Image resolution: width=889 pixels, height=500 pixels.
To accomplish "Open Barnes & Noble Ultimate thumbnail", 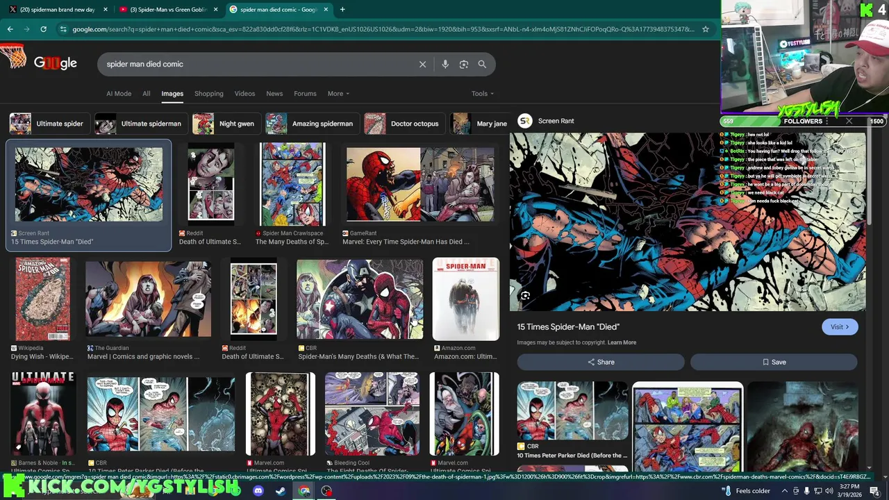I will 42,414.
